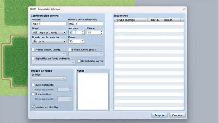219x123 pixels.
Task: Browse Gráfico background image ellipsis
Action: tap(64, 79)
